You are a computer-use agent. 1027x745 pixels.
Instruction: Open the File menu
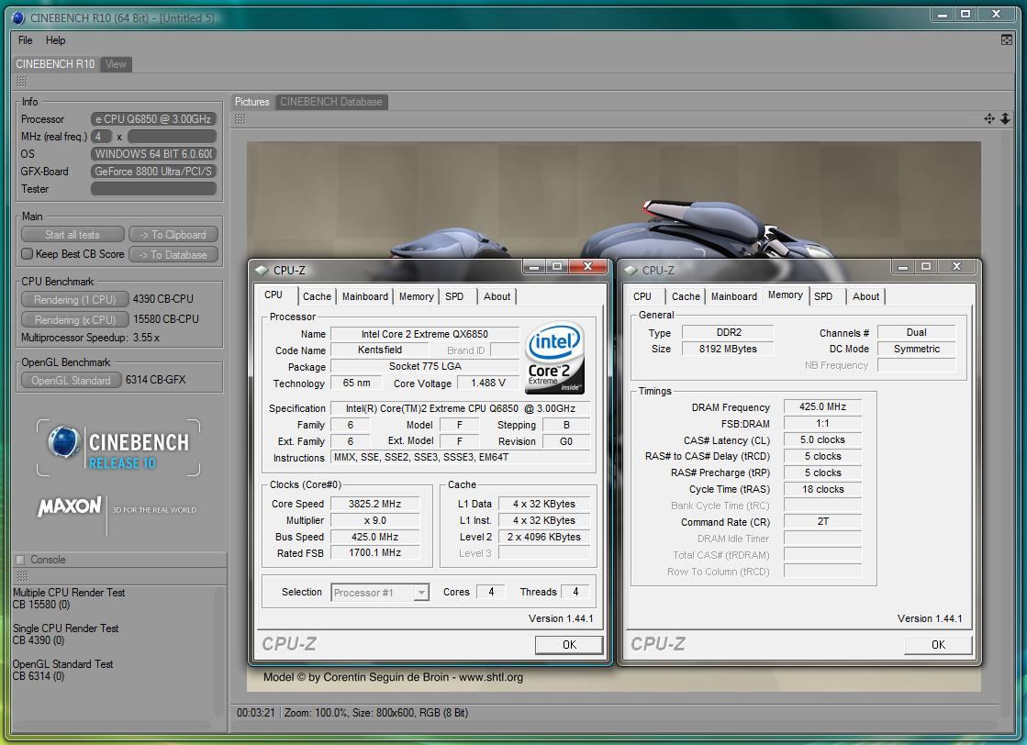26,40
